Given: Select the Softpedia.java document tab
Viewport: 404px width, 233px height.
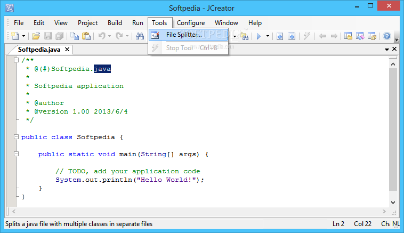Looking at the screenshot, I should 39,50.
